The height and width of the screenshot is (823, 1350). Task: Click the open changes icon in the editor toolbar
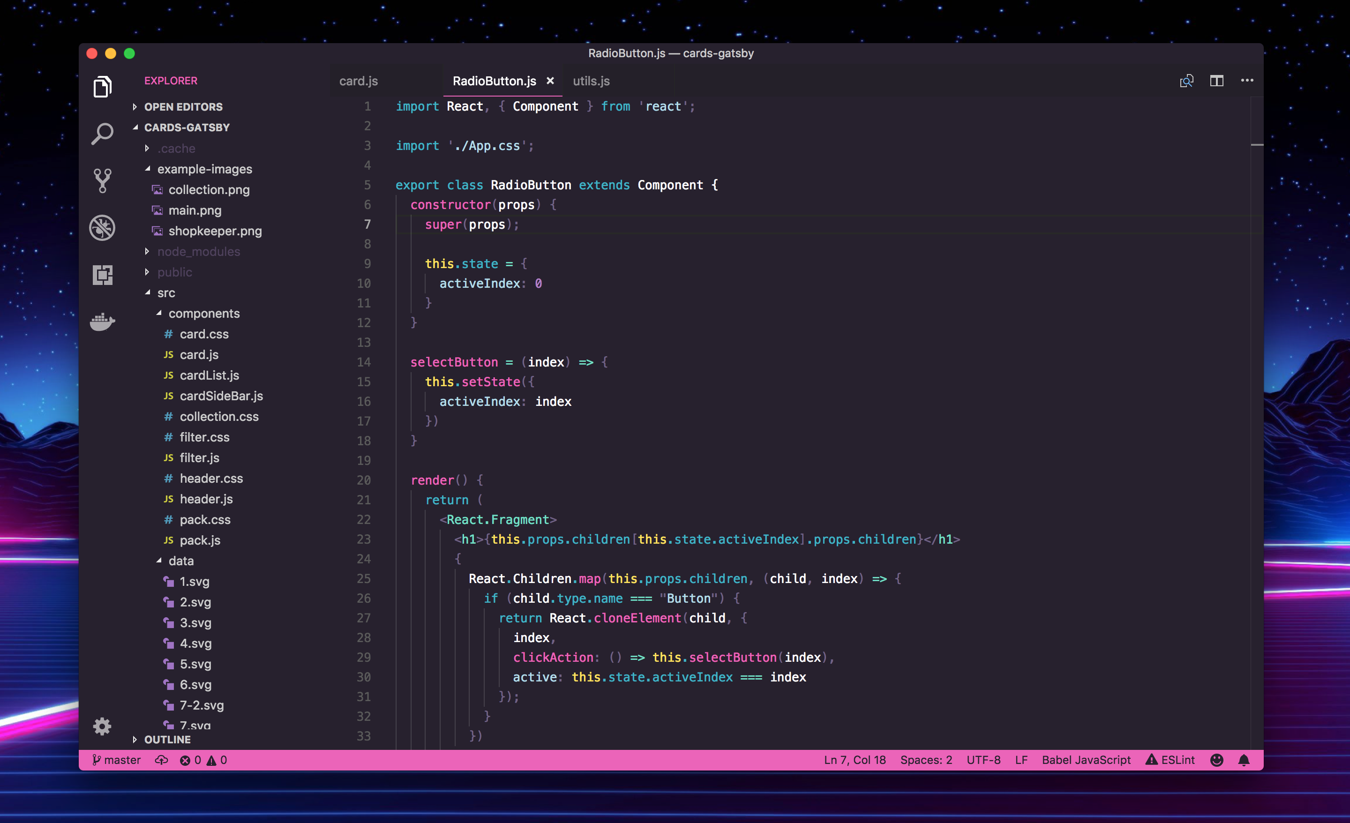click(x=1187, y=81)
